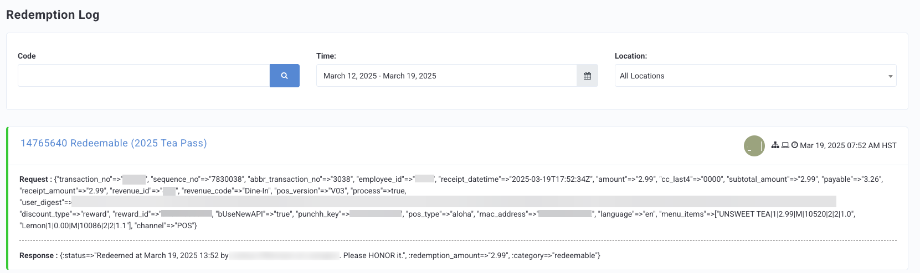The height and width of the screenshot is (273, 920).
Task: Focus the Code search input field
Action: pyautogui.click(x=144, y=76)
